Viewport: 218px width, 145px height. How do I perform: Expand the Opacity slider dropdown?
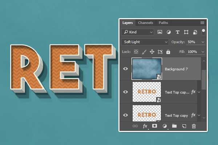tap(203, 42)
